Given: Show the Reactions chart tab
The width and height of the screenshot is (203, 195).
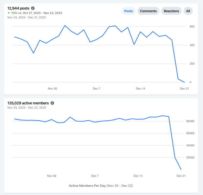Looking at the screenshot, I should (171, 11).
